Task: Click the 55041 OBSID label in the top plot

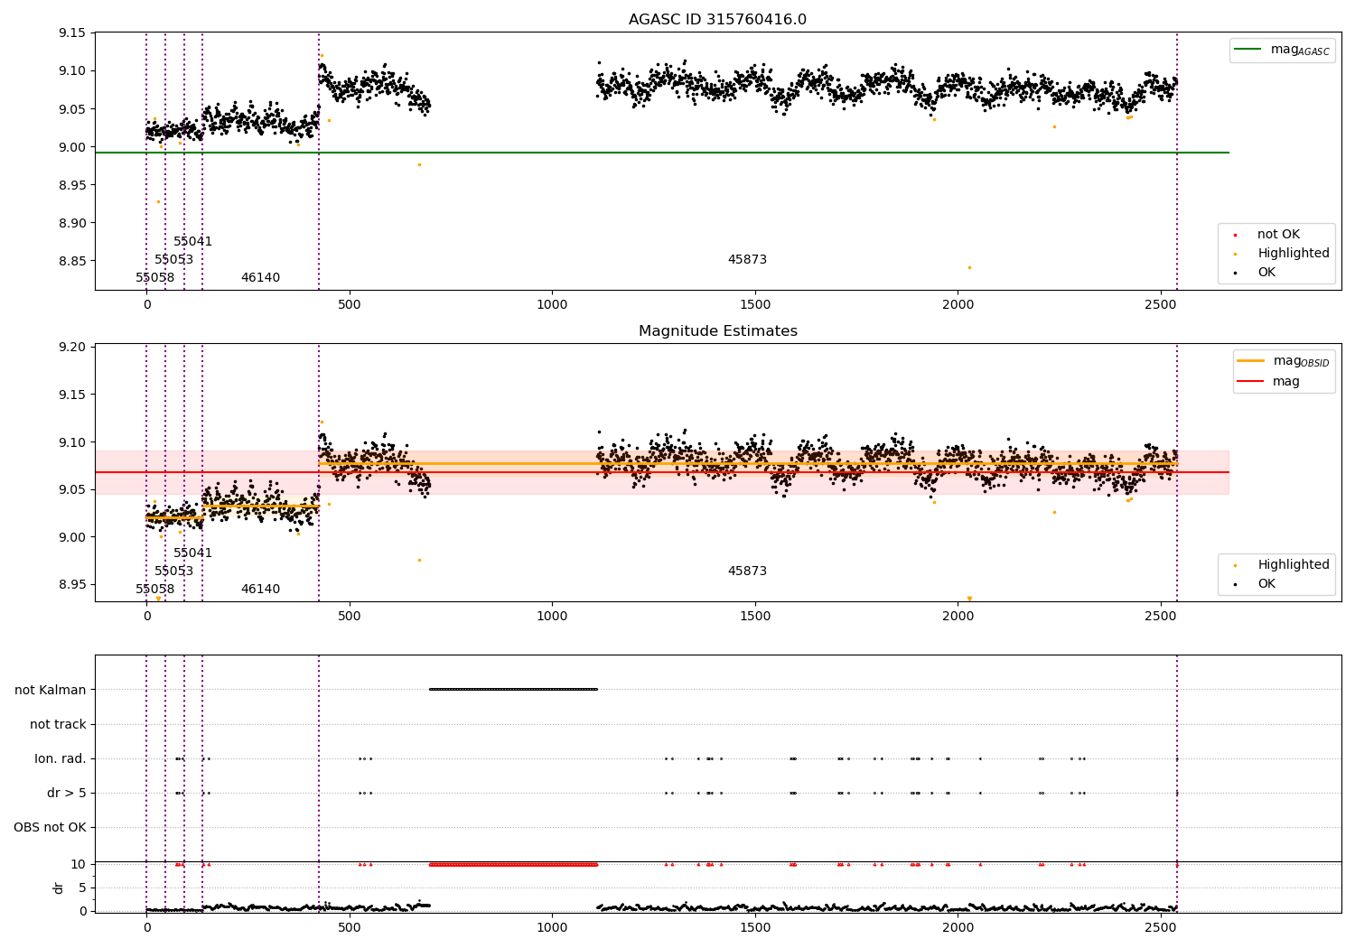Action: tap(192, 242)
